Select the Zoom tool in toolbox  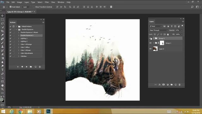click(2, 89)
